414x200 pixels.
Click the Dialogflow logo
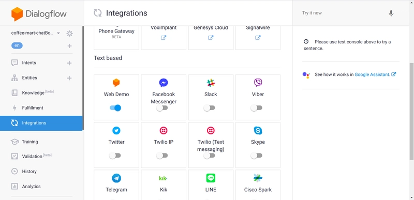(39, 14)
